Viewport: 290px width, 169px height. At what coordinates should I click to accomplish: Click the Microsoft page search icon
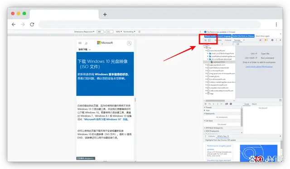(x=86, y=43)
